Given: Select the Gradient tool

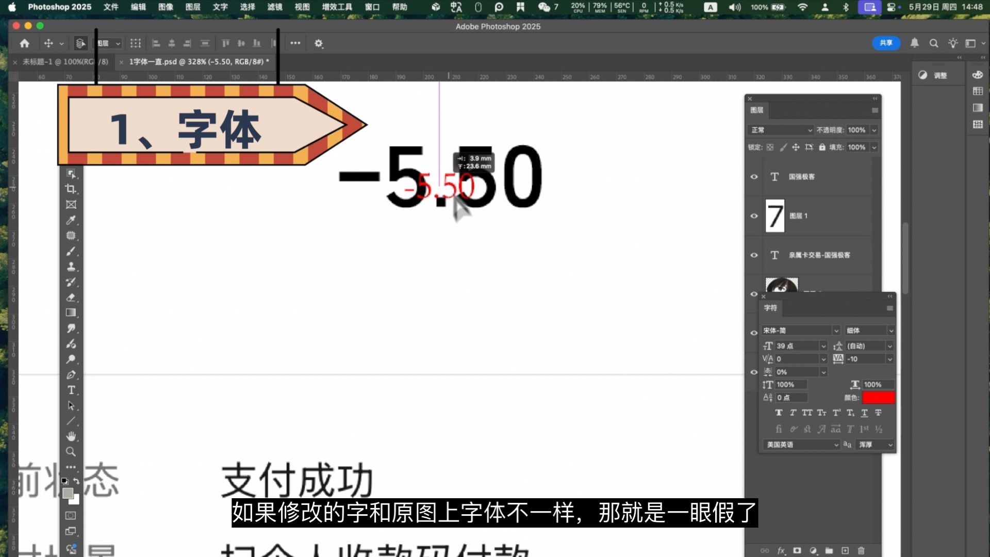Looking at the screenshot, I should [x=71, y=313].
